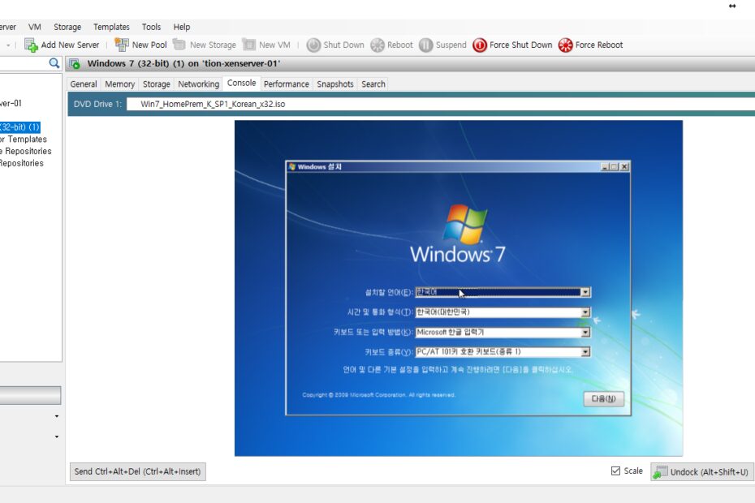Select the second Repositories tree item below it

point(22,163)
